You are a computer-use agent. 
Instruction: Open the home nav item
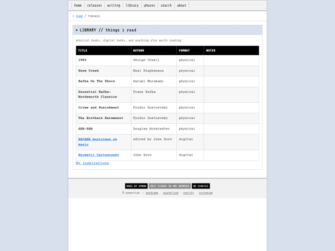pos(78,6)
